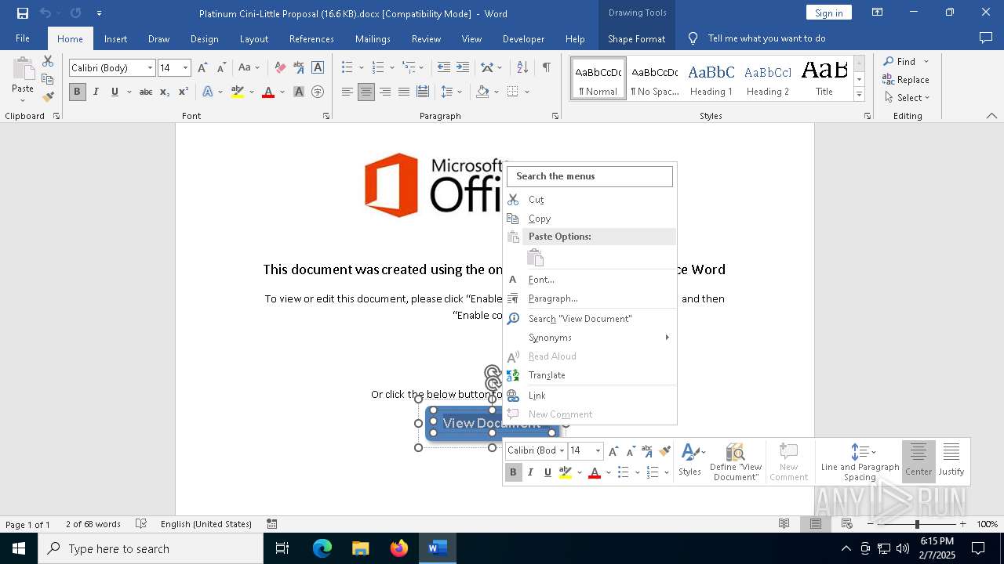1004x564 pixels.
Task: Open the Find dropdown arrow
Action: 926,62
